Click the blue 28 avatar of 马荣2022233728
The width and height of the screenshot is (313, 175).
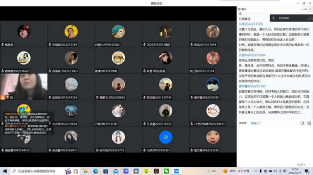(x=165, y=137)
